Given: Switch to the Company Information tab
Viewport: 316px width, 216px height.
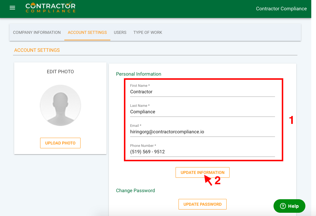Looking at the screenshot, I should (37, 32).
